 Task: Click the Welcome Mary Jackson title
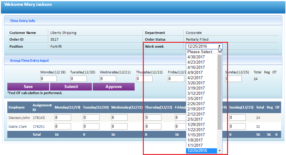point(28,4)
